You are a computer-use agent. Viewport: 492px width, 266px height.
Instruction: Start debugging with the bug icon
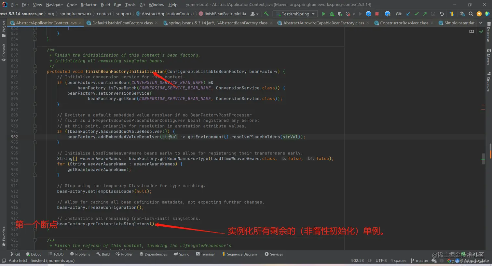click(332, 14)
